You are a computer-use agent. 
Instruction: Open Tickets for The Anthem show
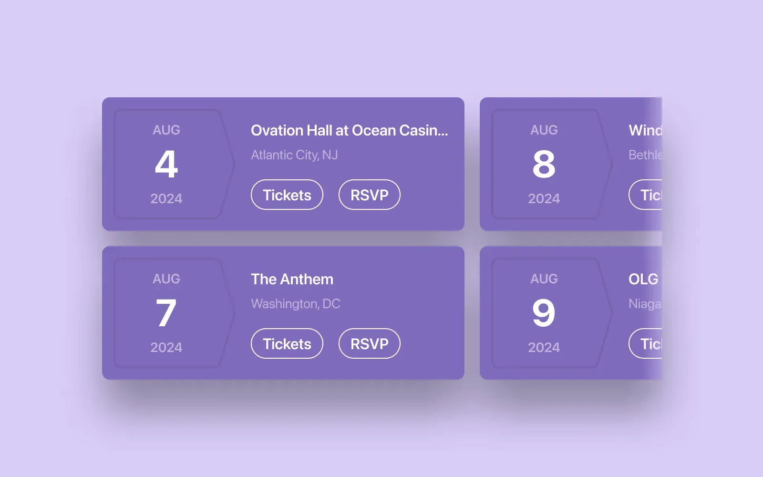pos(287,343)
